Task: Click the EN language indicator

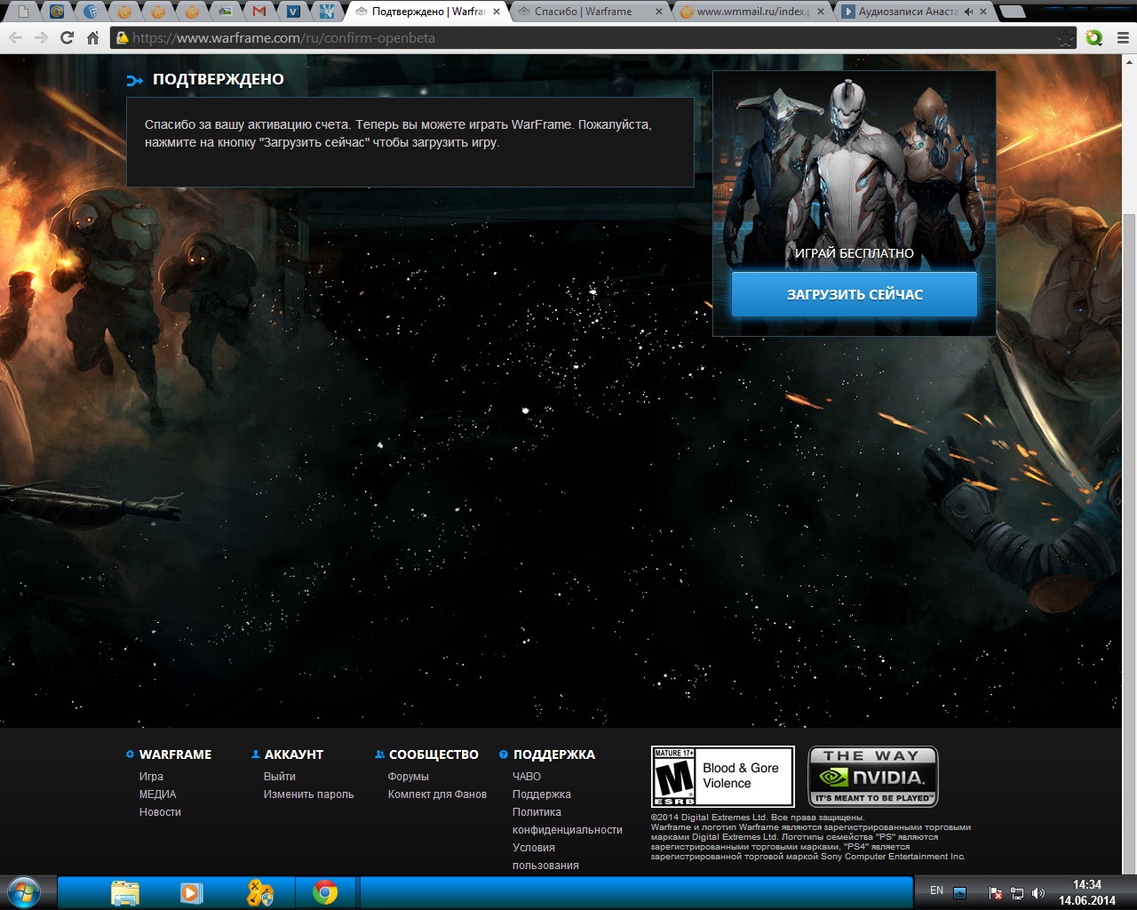Action: [936, 890]
